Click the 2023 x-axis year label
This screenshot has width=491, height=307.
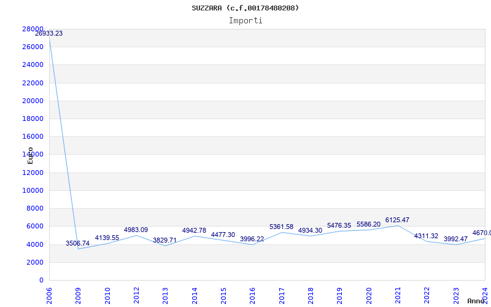coord(456,295)
